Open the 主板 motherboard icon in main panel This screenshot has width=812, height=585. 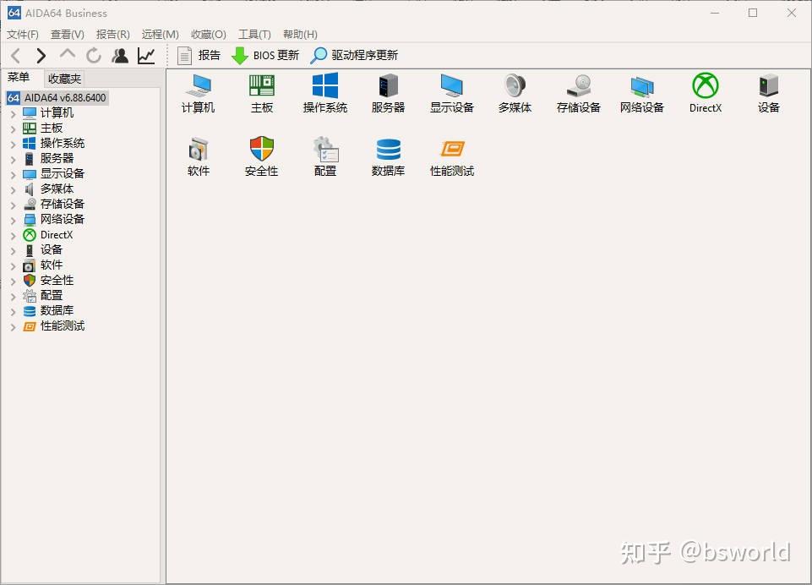(x=262, y=93)
